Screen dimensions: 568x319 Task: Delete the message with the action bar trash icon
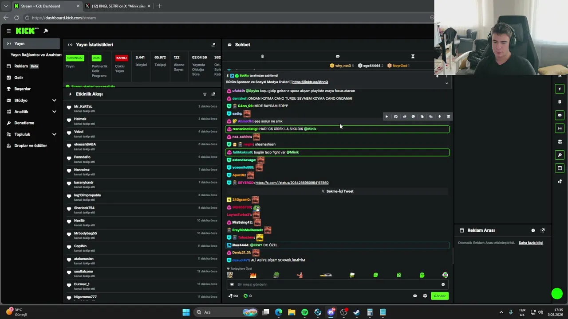(x=448, y=117)
